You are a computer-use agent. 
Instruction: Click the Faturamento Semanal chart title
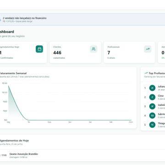coord(13,73)
